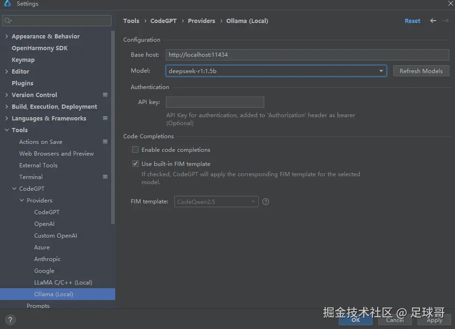Image resolution: width=455 pixels, height=329 pixels.
Task: Uncheck Use built-in FIM template
Action: (x=135, y=164)
